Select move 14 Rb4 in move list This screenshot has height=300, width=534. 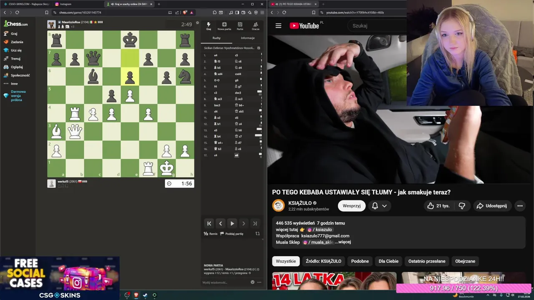[x=218, y=136]
